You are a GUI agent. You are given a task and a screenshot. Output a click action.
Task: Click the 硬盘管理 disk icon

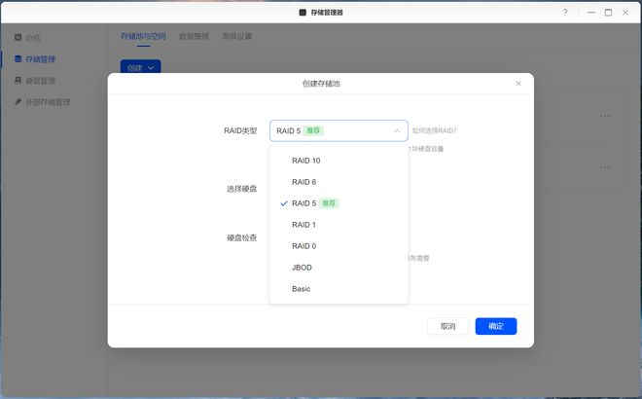18,80
